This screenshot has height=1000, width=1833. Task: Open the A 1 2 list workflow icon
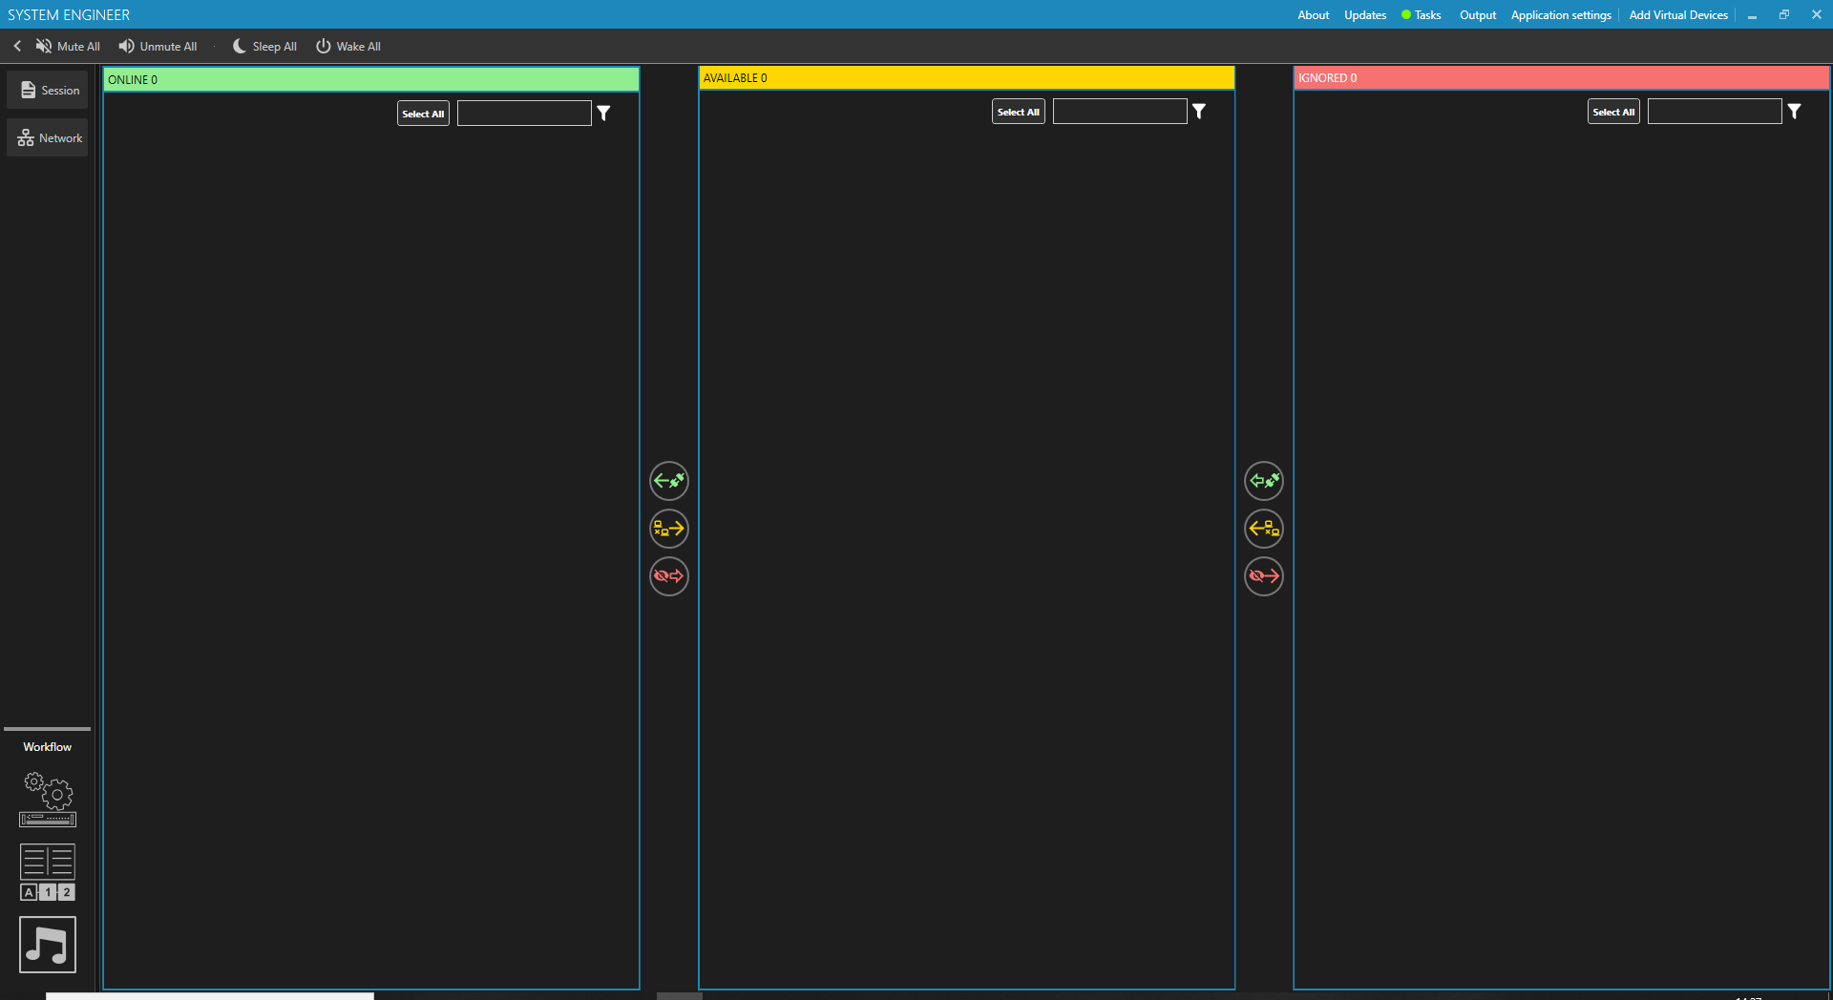pos(48,872)
